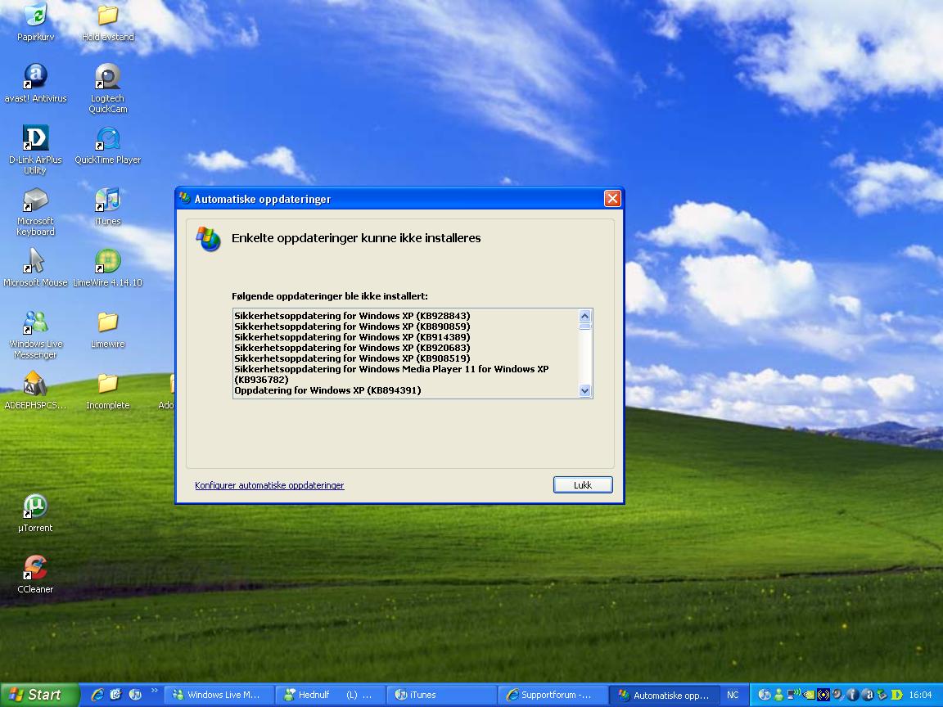
Task: Click Automatiske oppdateringer taskbar button
Action: coord(664,695)
